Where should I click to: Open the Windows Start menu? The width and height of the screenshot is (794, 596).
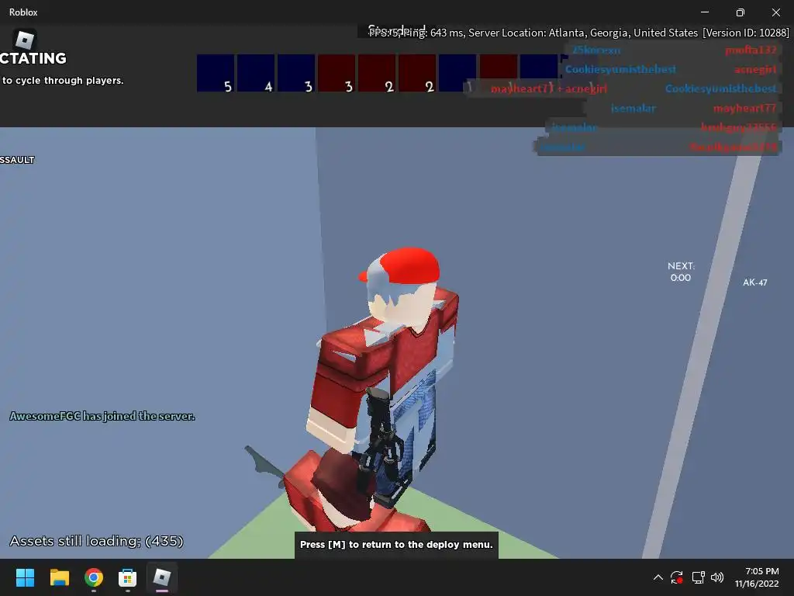(x=25, y=577)
